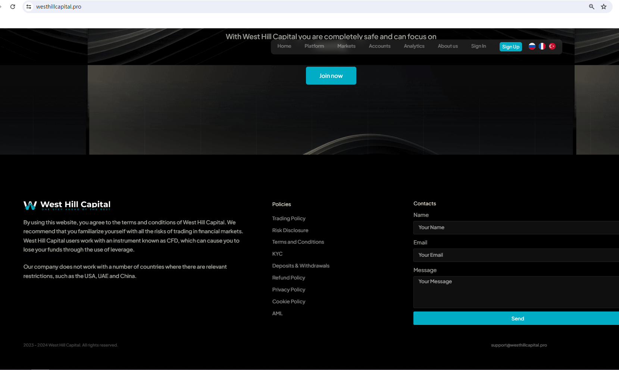Switch language using the Turkish flag
This screenshot has height=370, width=619.
552,46
